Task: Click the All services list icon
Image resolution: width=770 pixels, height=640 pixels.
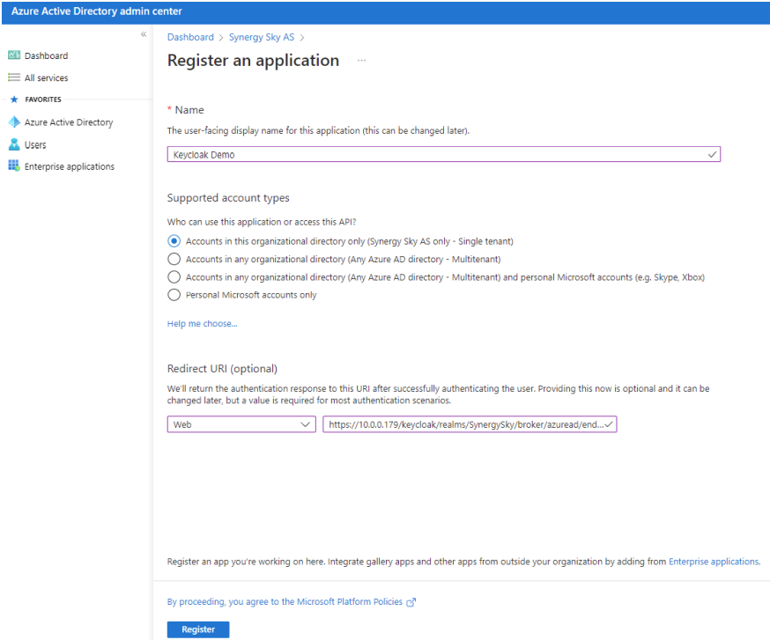Action: pos(14,77)
